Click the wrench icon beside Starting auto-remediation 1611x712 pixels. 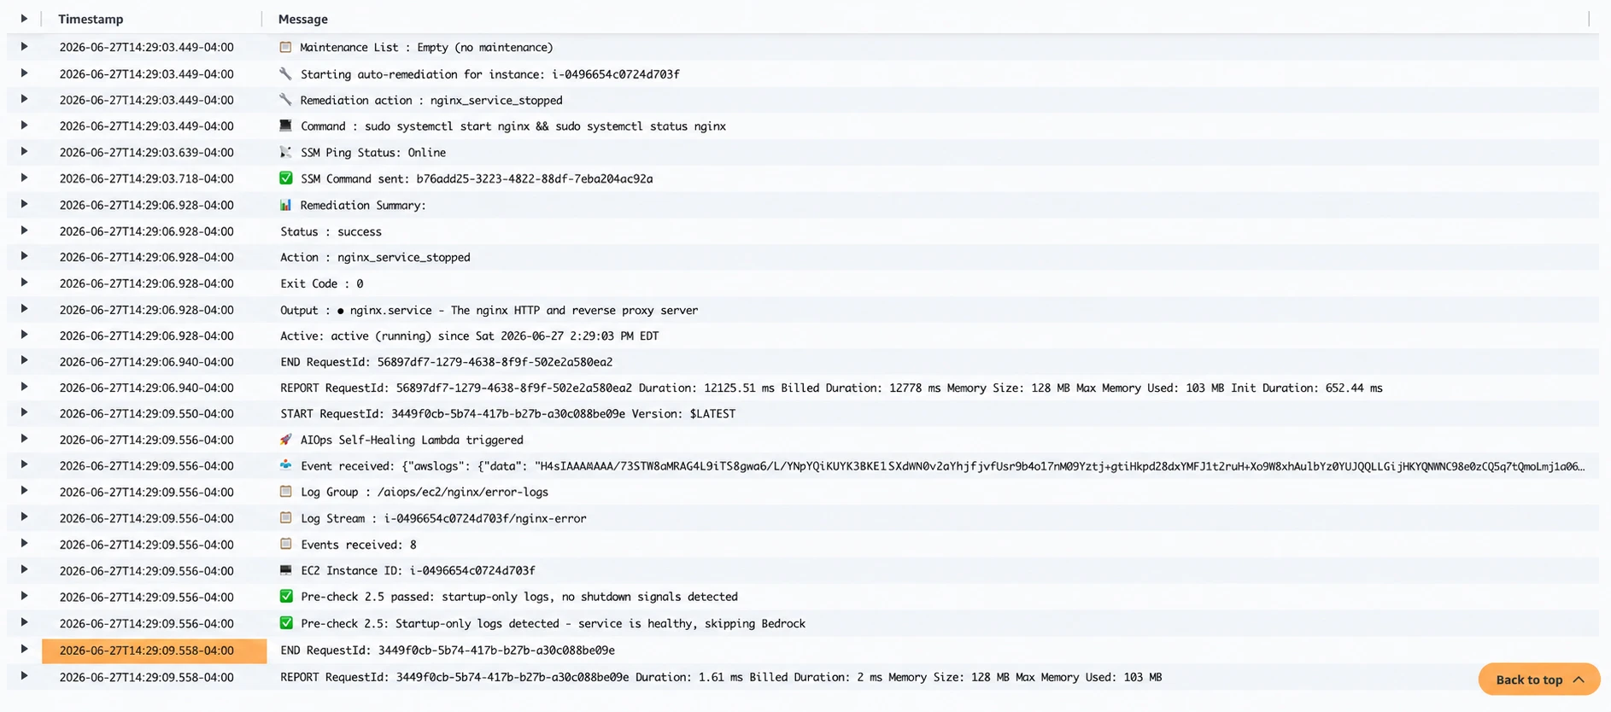point(286,73)
